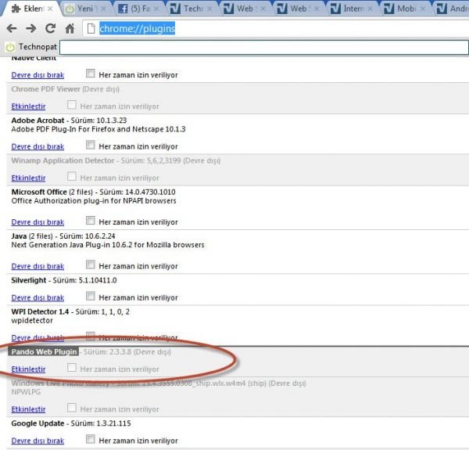
Task: Go forward with the browser forward arrow
Action: pyautogui.click(x=30, y=29)
